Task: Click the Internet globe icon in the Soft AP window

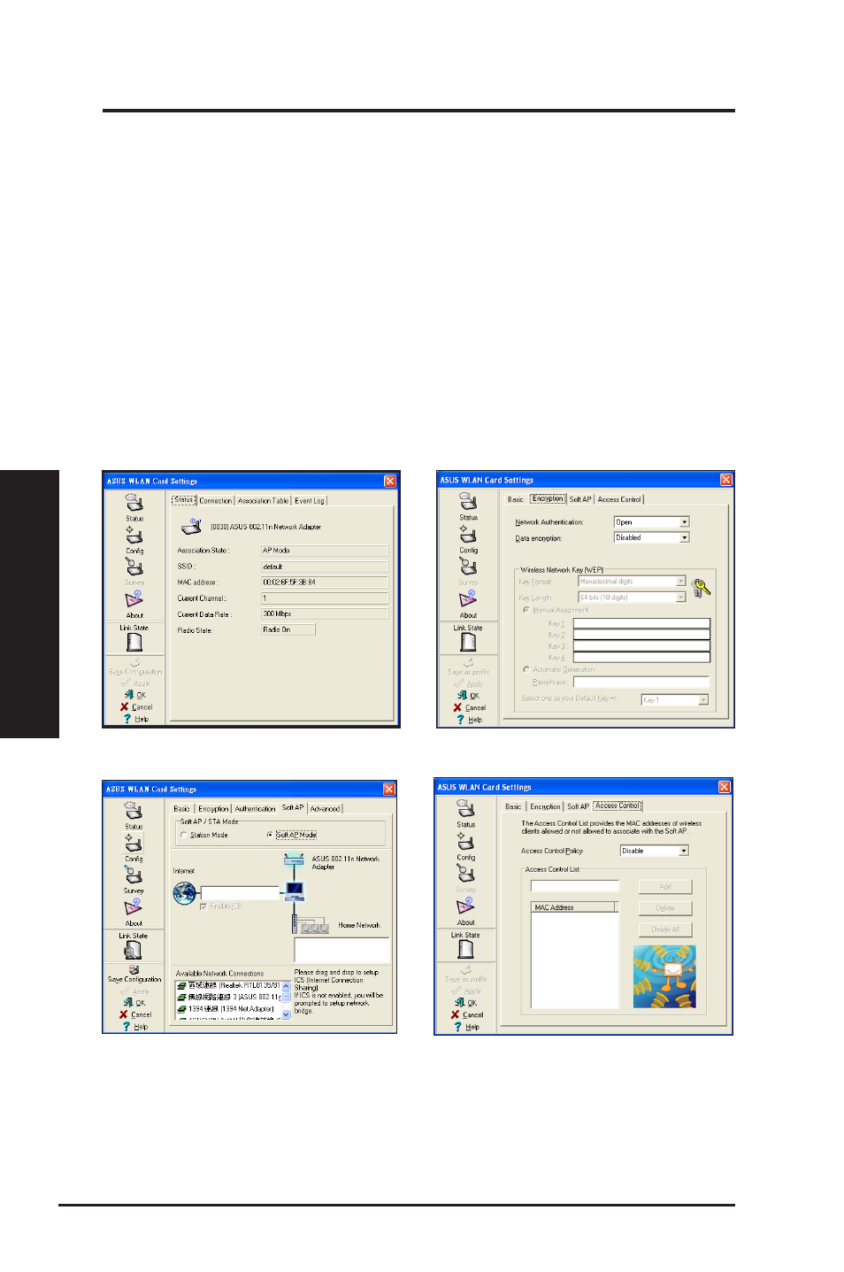Action: (185, 893)
